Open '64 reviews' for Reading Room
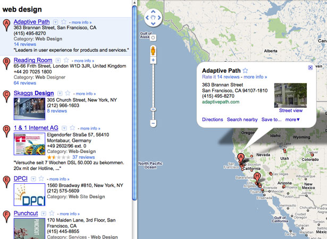Image resolution: width=327 pixels, height=239 pixels. [x=25, y=83]
